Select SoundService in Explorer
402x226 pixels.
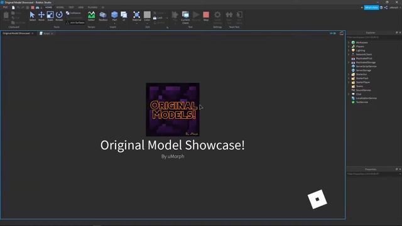(363, 90)
